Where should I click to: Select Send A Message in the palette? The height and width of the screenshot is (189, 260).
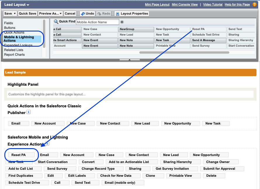(208, 40)
